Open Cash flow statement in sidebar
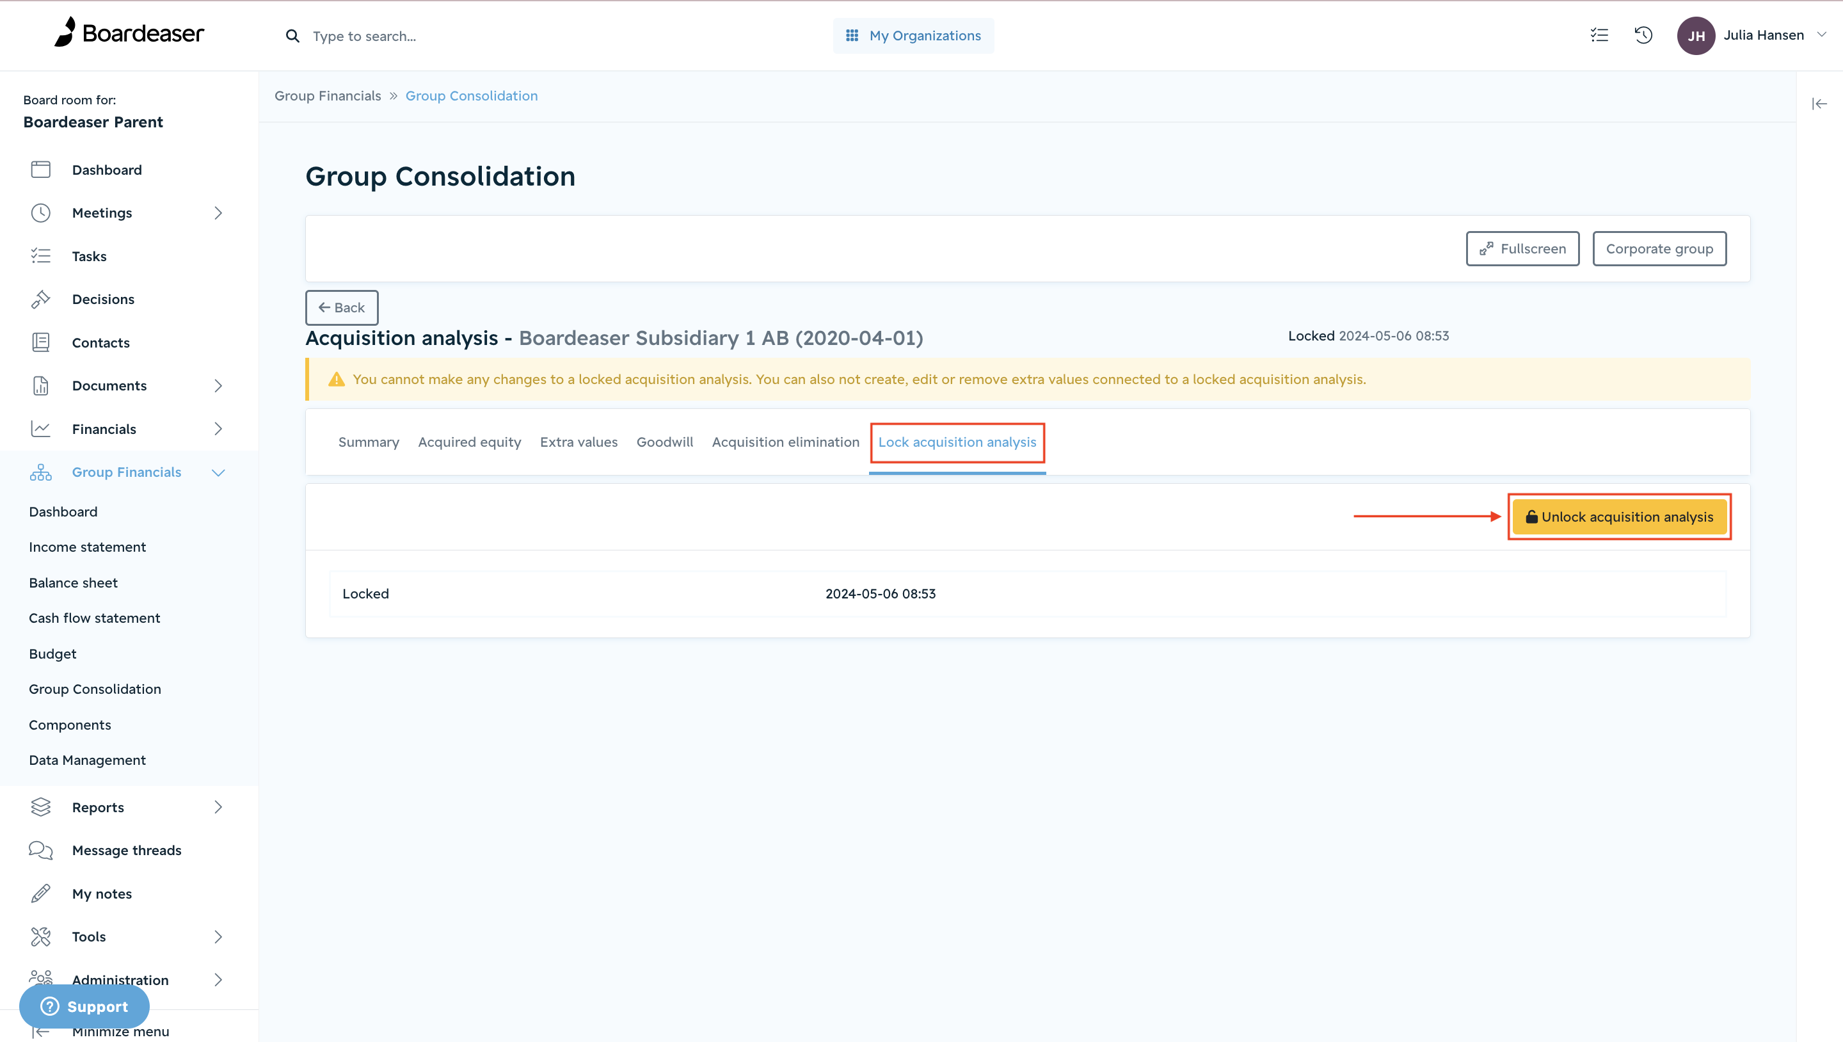Viewport: 1843px width, 1042px height. (95, 618)
